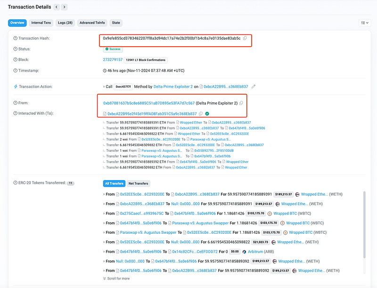
Task: Switch to the Advanced TxInfo tab
Action: click(92, 23)
